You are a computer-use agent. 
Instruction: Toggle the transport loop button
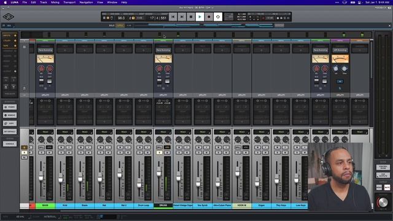click(218, 17)
